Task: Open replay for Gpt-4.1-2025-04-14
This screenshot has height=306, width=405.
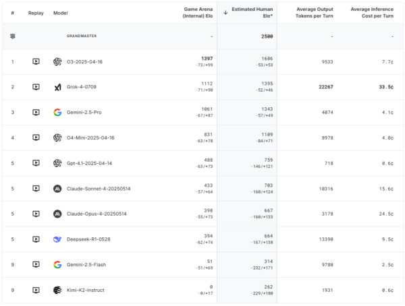Action: 36,163
